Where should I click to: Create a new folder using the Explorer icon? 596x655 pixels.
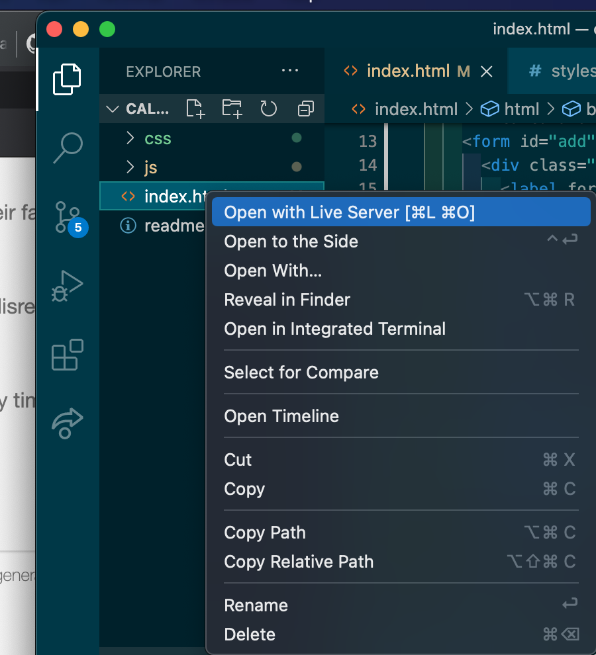pyautogui.click(x=232, y=109)
